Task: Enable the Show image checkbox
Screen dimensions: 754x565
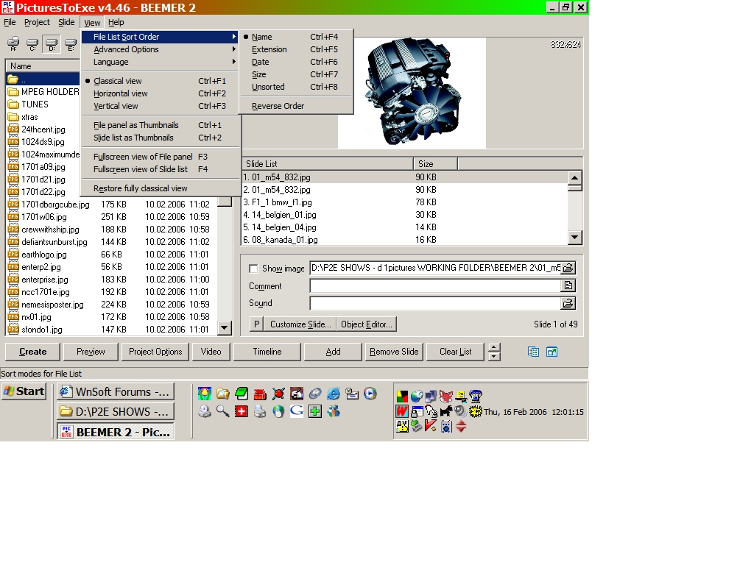Action: tap(253, 269)
